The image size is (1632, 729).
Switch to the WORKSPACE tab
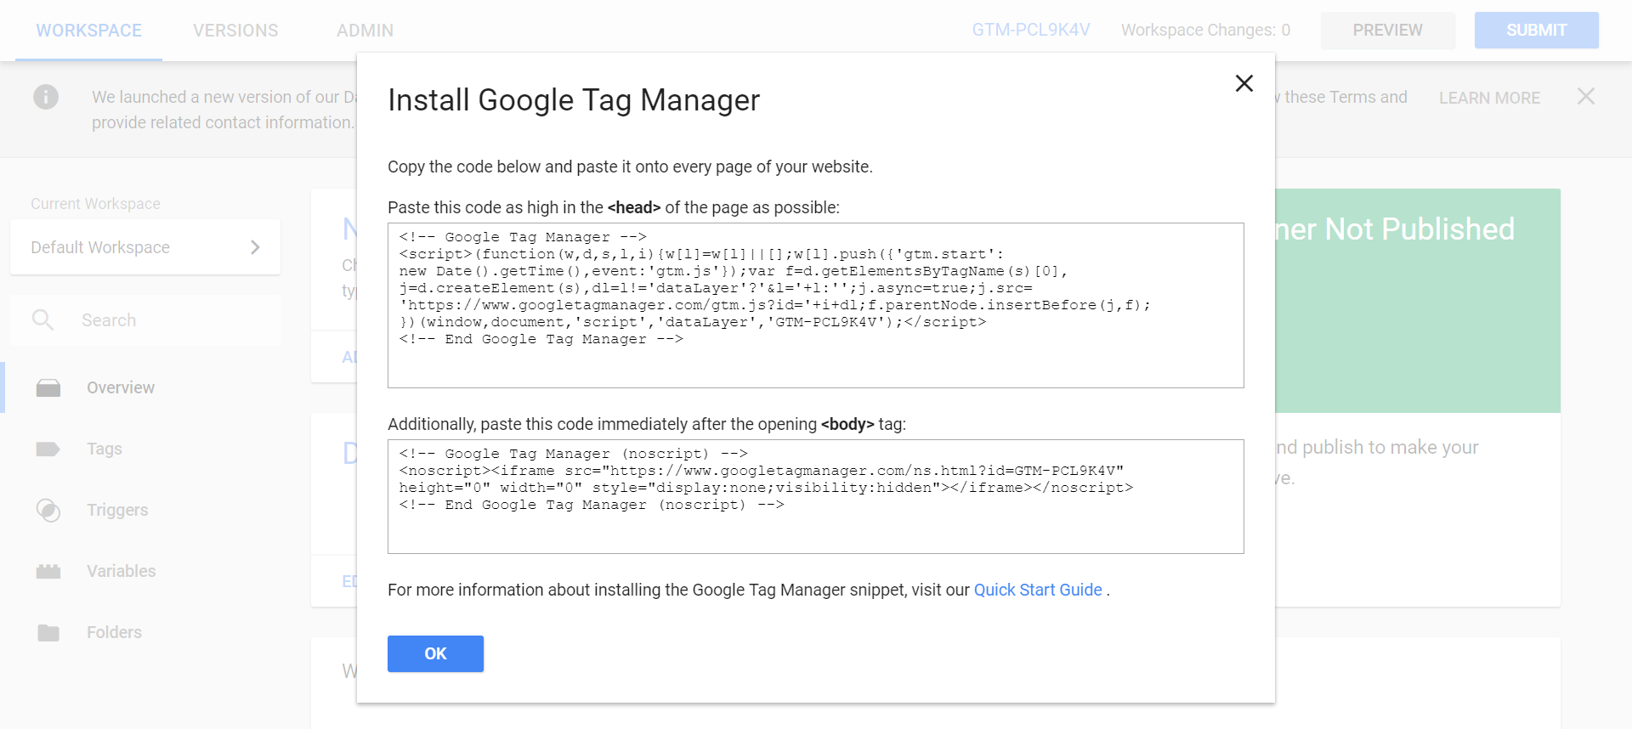(x=88, y=31)
